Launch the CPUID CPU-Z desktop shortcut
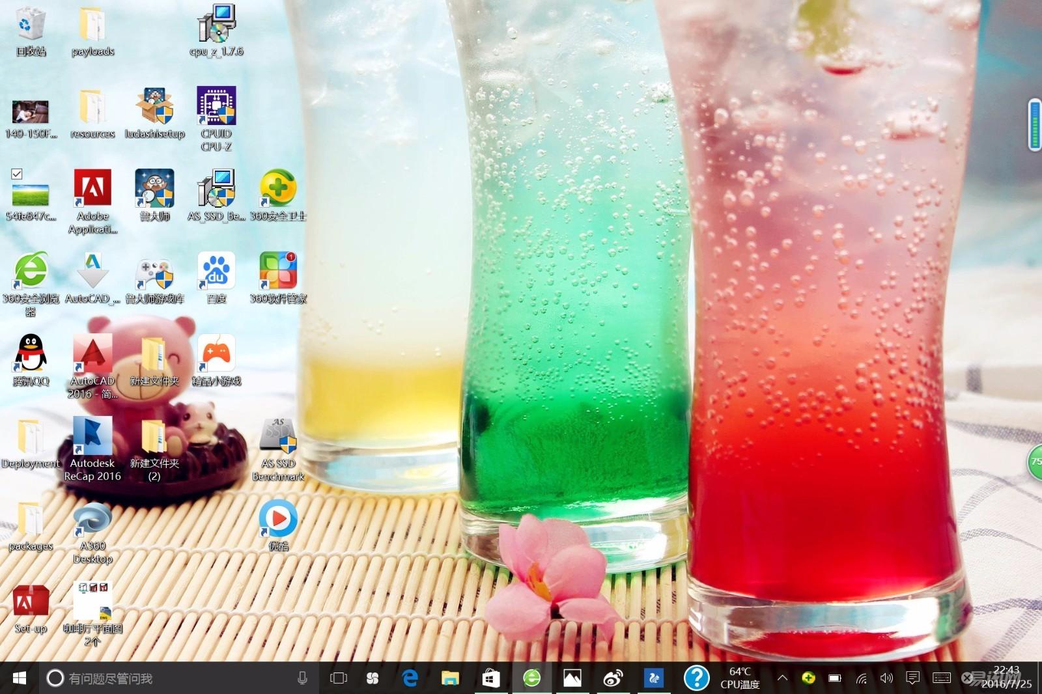This screenshot has height=694, width=1042. coord(216,107)
